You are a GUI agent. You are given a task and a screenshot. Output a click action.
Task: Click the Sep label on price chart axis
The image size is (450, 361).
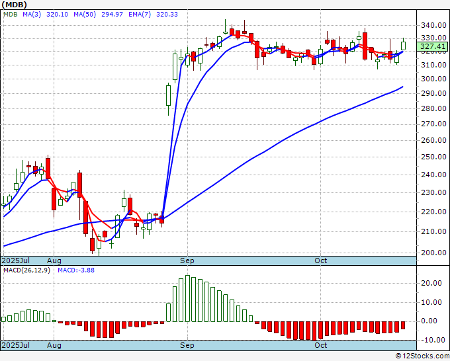[187, 261]
